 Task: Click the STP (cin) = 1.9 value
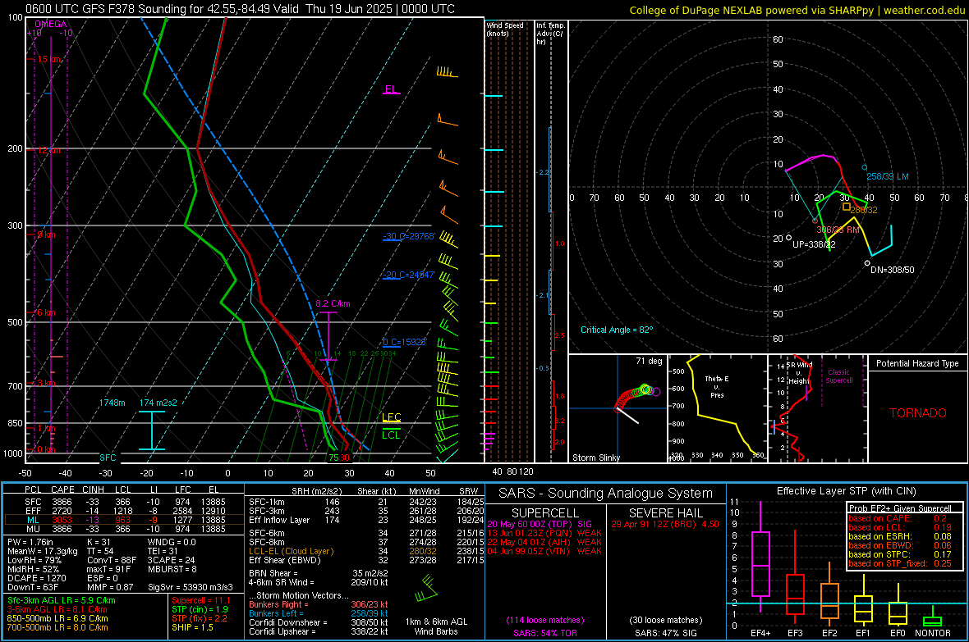click(x=200, y=609)
